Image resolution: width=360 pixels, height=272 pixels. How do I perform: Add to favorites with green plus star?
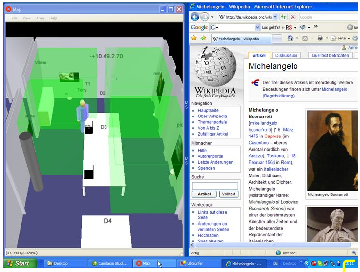click(203, 38)
